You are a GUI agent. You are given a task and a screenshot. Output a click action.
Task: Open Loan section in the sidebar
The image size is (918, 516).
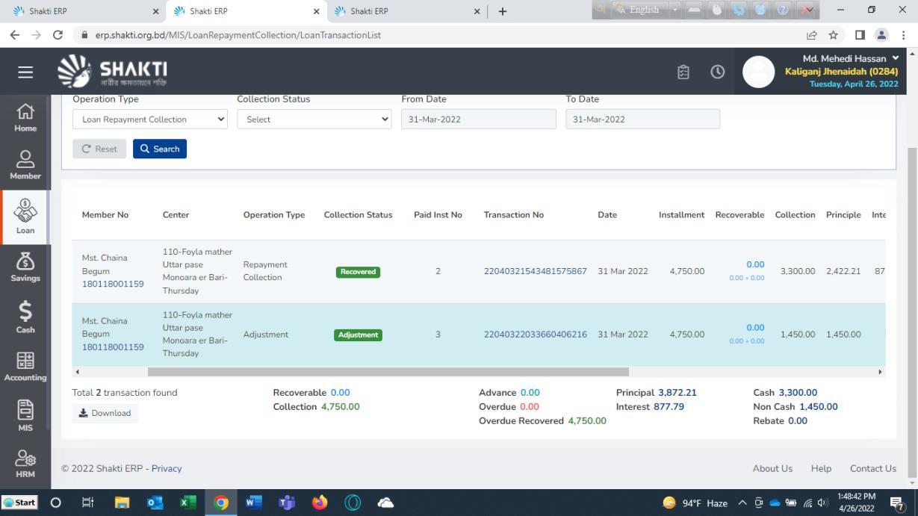(x=25, y=217)
